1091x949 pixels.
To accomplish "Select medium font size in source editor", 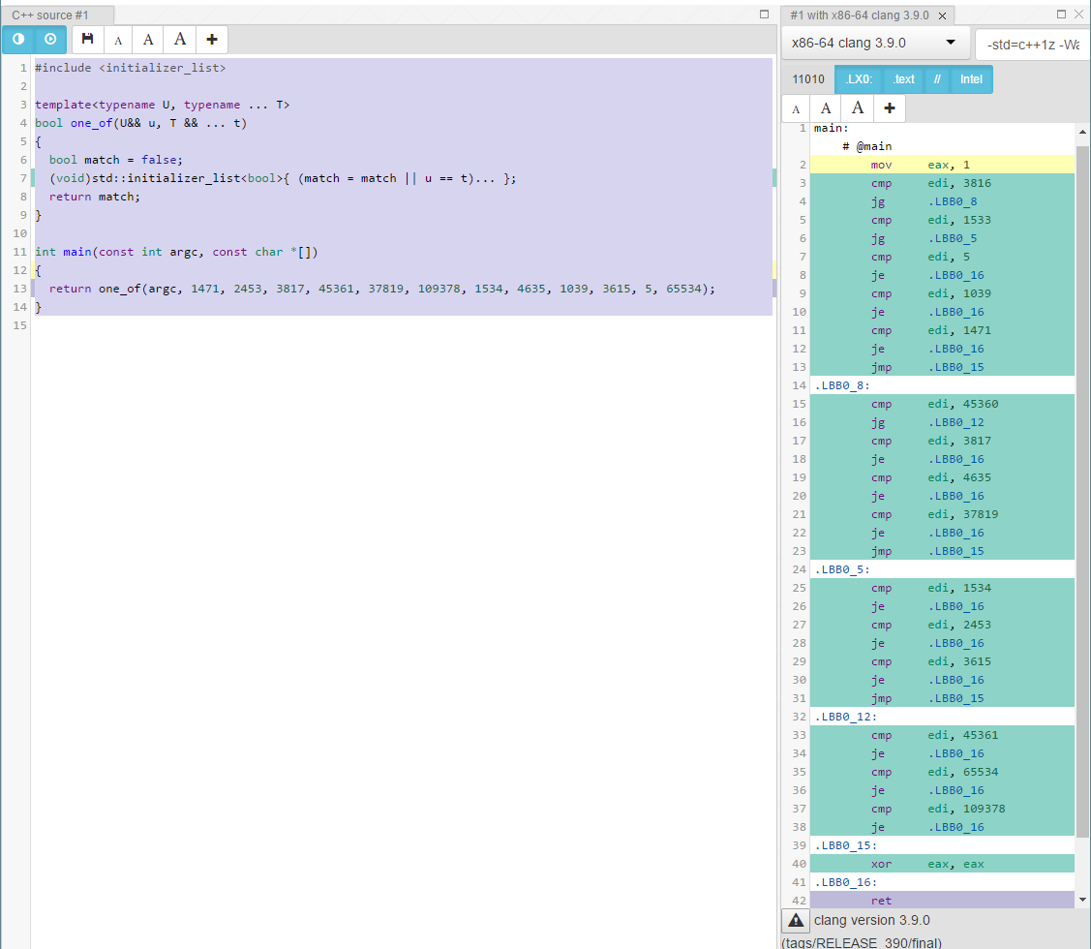I will tap(148, 40).
